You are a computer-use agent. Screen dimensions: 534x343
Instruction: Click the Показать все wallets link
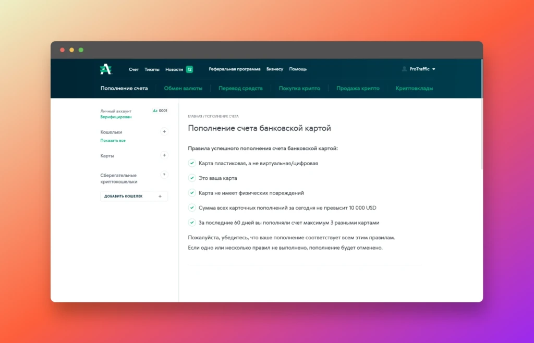coord(113,141)
